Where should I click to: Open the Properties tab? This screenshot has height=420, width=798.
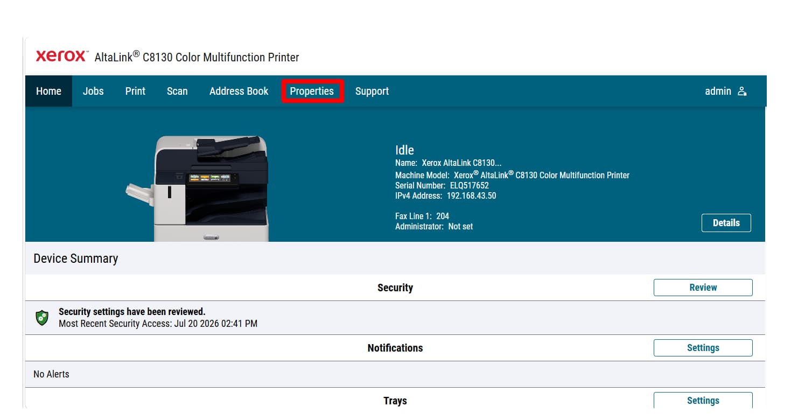(x=312, y=91)
